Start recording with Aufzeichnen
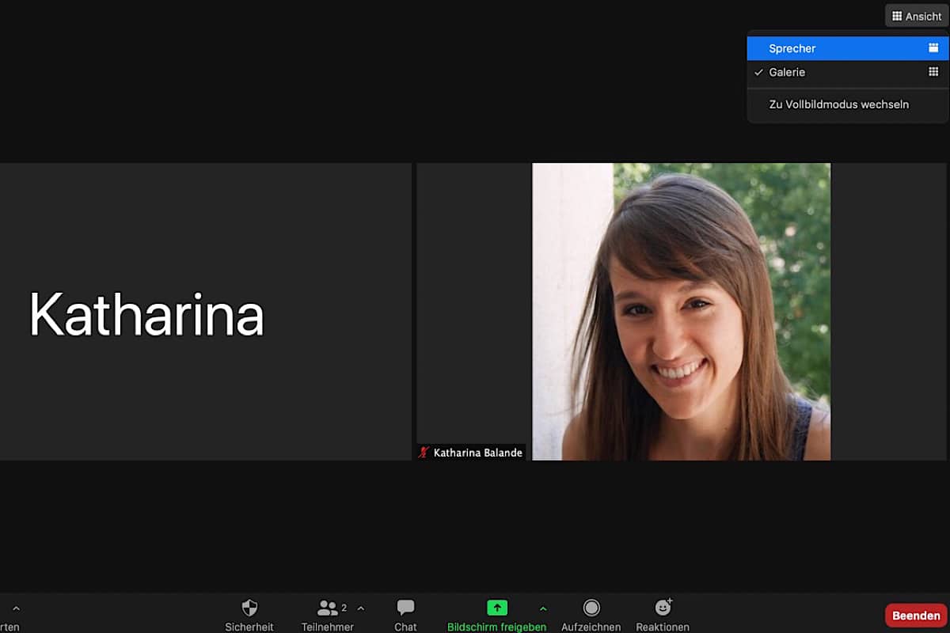 [x=591, y=608]
